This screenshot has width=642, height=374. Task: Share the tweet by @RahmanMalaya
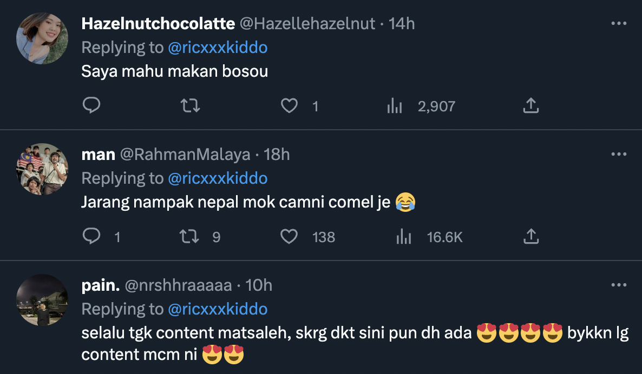[x=530, y=237]
